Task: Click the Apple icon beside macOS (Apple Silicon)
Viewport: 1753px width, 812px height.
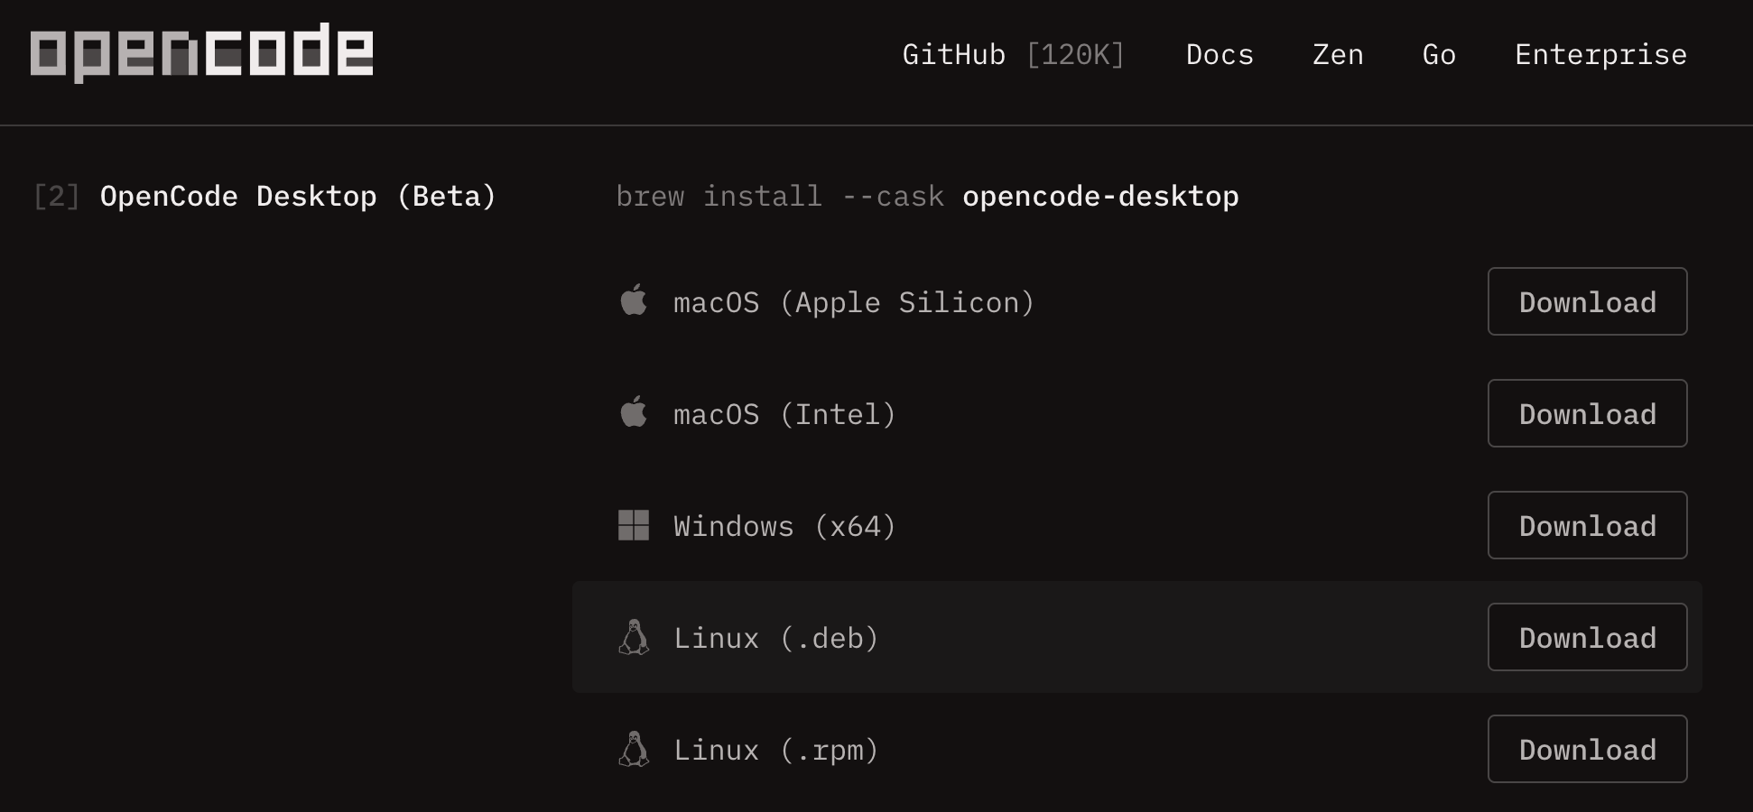Action: (x=634, y=301)
